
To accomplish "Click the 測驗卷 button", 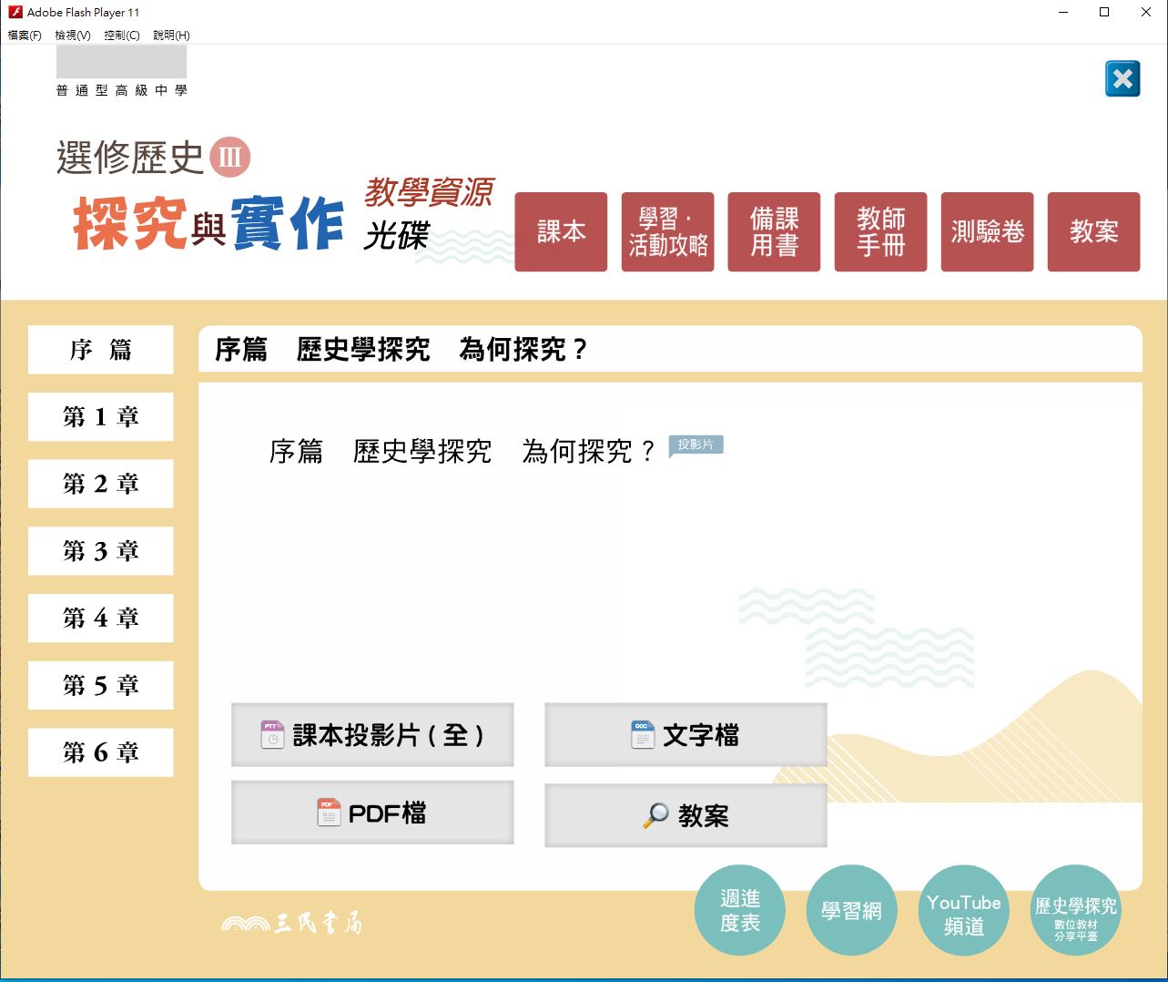I will click(987, 232).
